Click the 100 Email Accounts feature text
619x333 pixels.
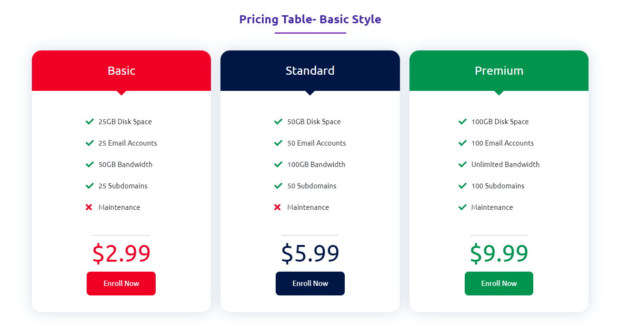(502, 143)
